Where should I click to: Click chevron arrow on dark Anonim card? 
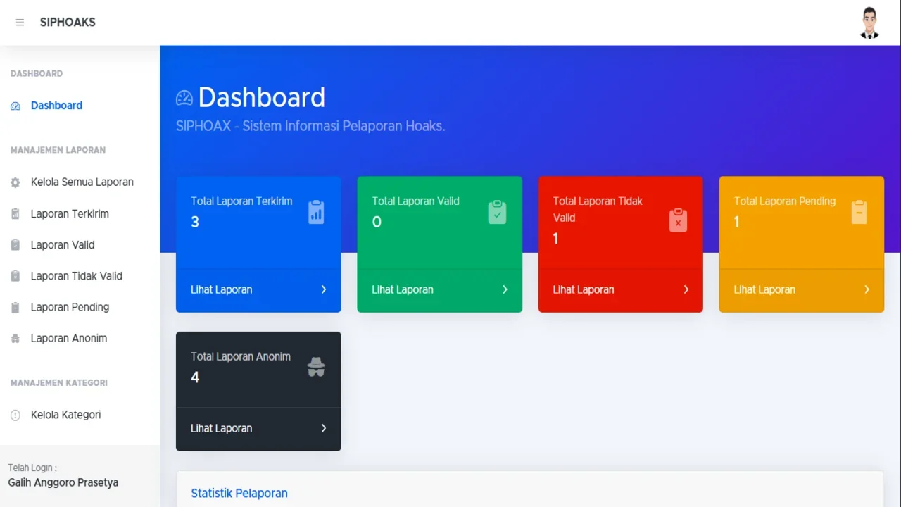[x=324, y=428]
